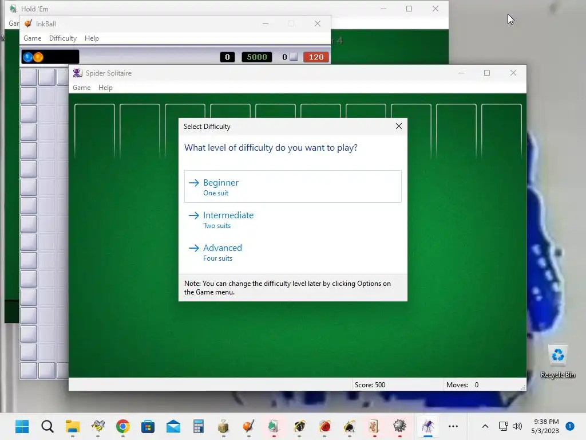Close the Select Difficulty dialog

(x=399, y=127)
